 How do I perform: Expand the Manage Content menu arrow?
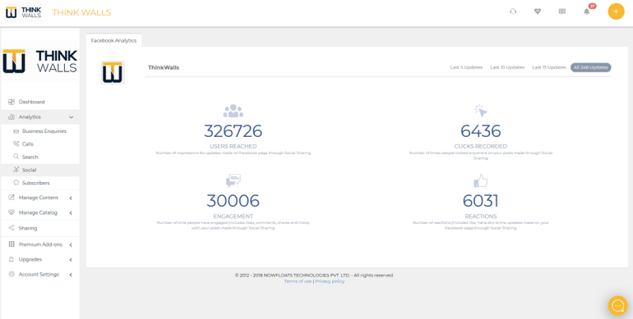pyautogui.click(x=71, y=198)
